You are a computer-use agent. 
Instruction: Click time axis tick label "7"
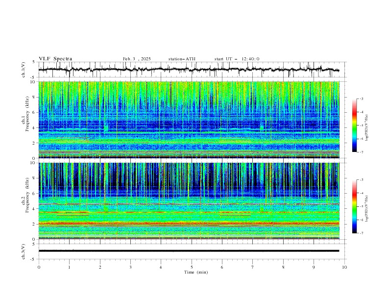[x=253, y=267]
